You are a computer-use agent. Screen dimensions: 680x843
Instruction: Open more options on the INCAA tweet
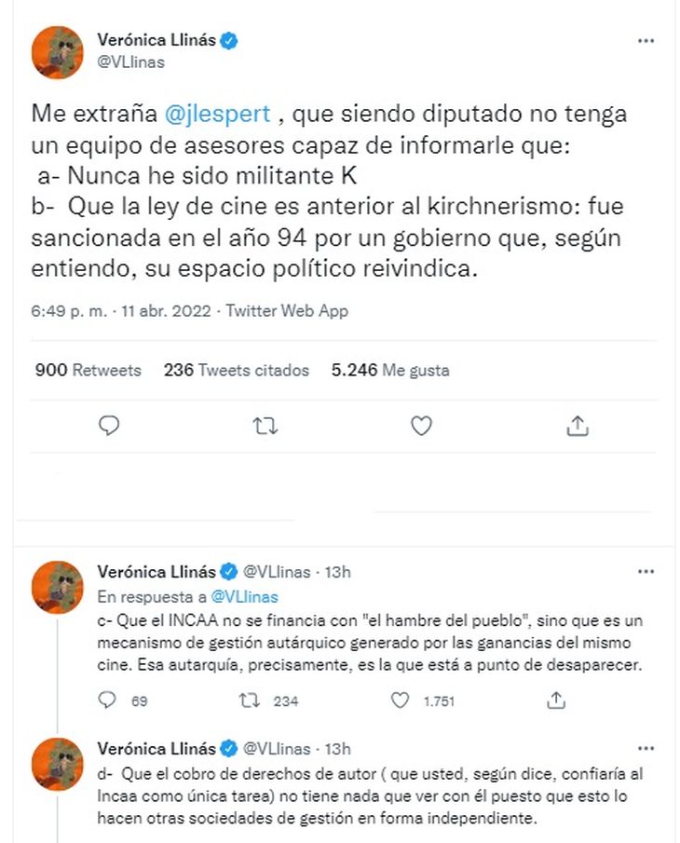point(645,571)
